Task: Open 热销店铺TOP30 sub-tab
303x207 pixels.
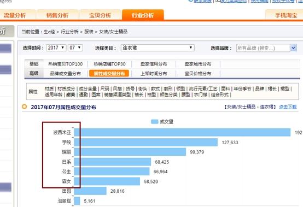Action: (109, 64)
